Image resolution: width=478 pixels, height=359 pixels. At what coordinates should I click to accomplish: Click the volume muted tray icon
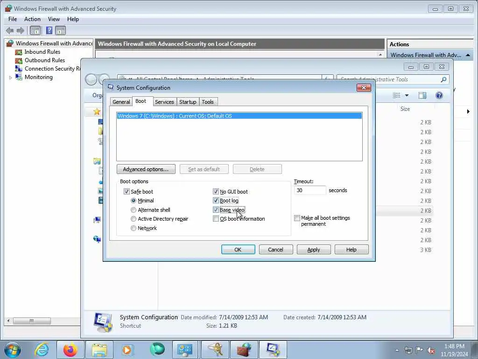click(x=431, y=350)
